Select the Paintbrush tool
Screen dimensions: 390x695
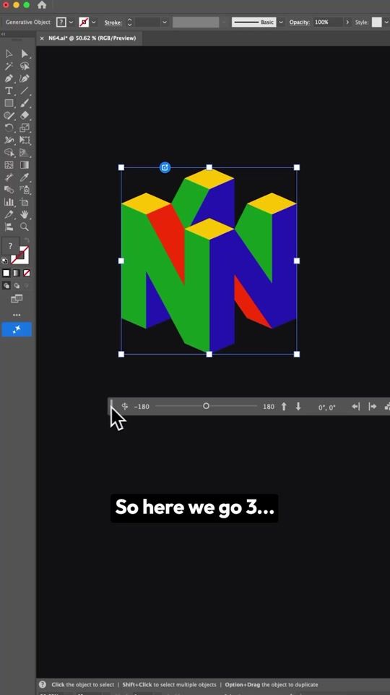coord(25,104)
